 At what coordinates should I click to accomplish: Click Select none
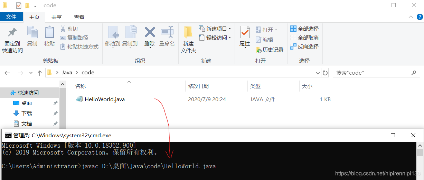coord(304,38)
